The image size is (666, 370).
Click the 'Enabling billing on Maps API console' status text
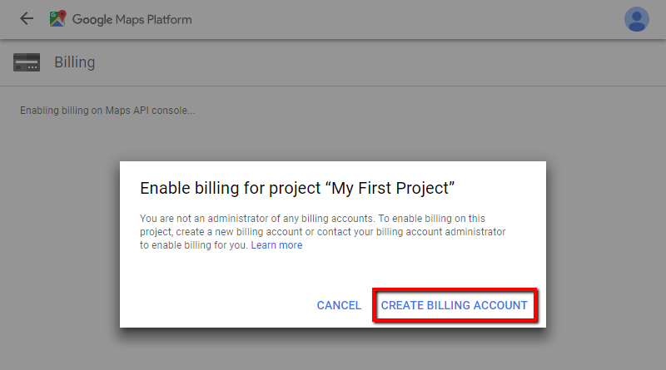click(107, 110)
